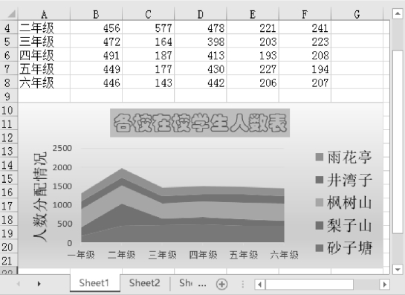Select column F header

(305, 14)
